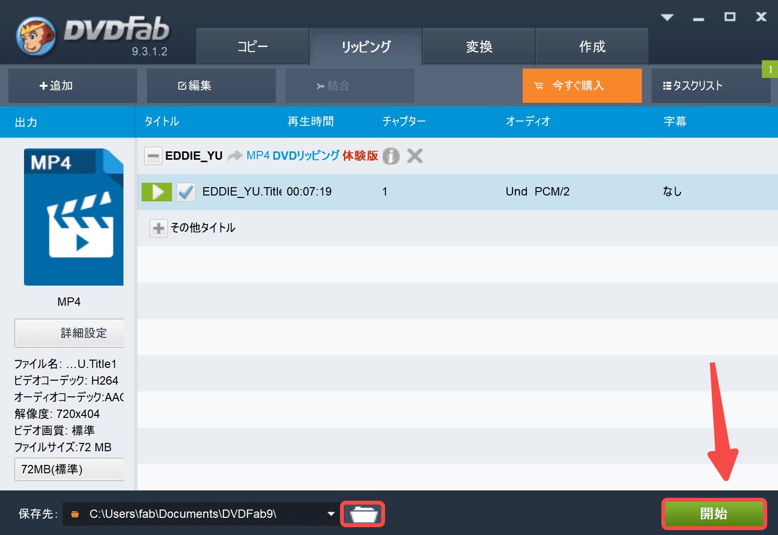This screenshot has height=535, width=778.
Task: Uncheck the EDDIE_YU.Title checkbox
Action: point(186,192)
